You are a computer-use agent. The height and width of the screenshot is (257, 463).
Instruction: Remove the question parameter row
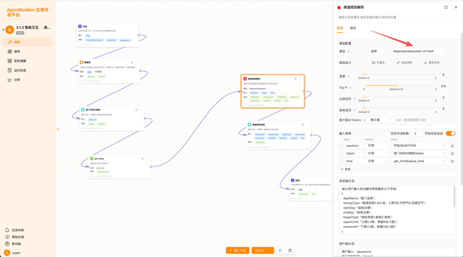452,146
